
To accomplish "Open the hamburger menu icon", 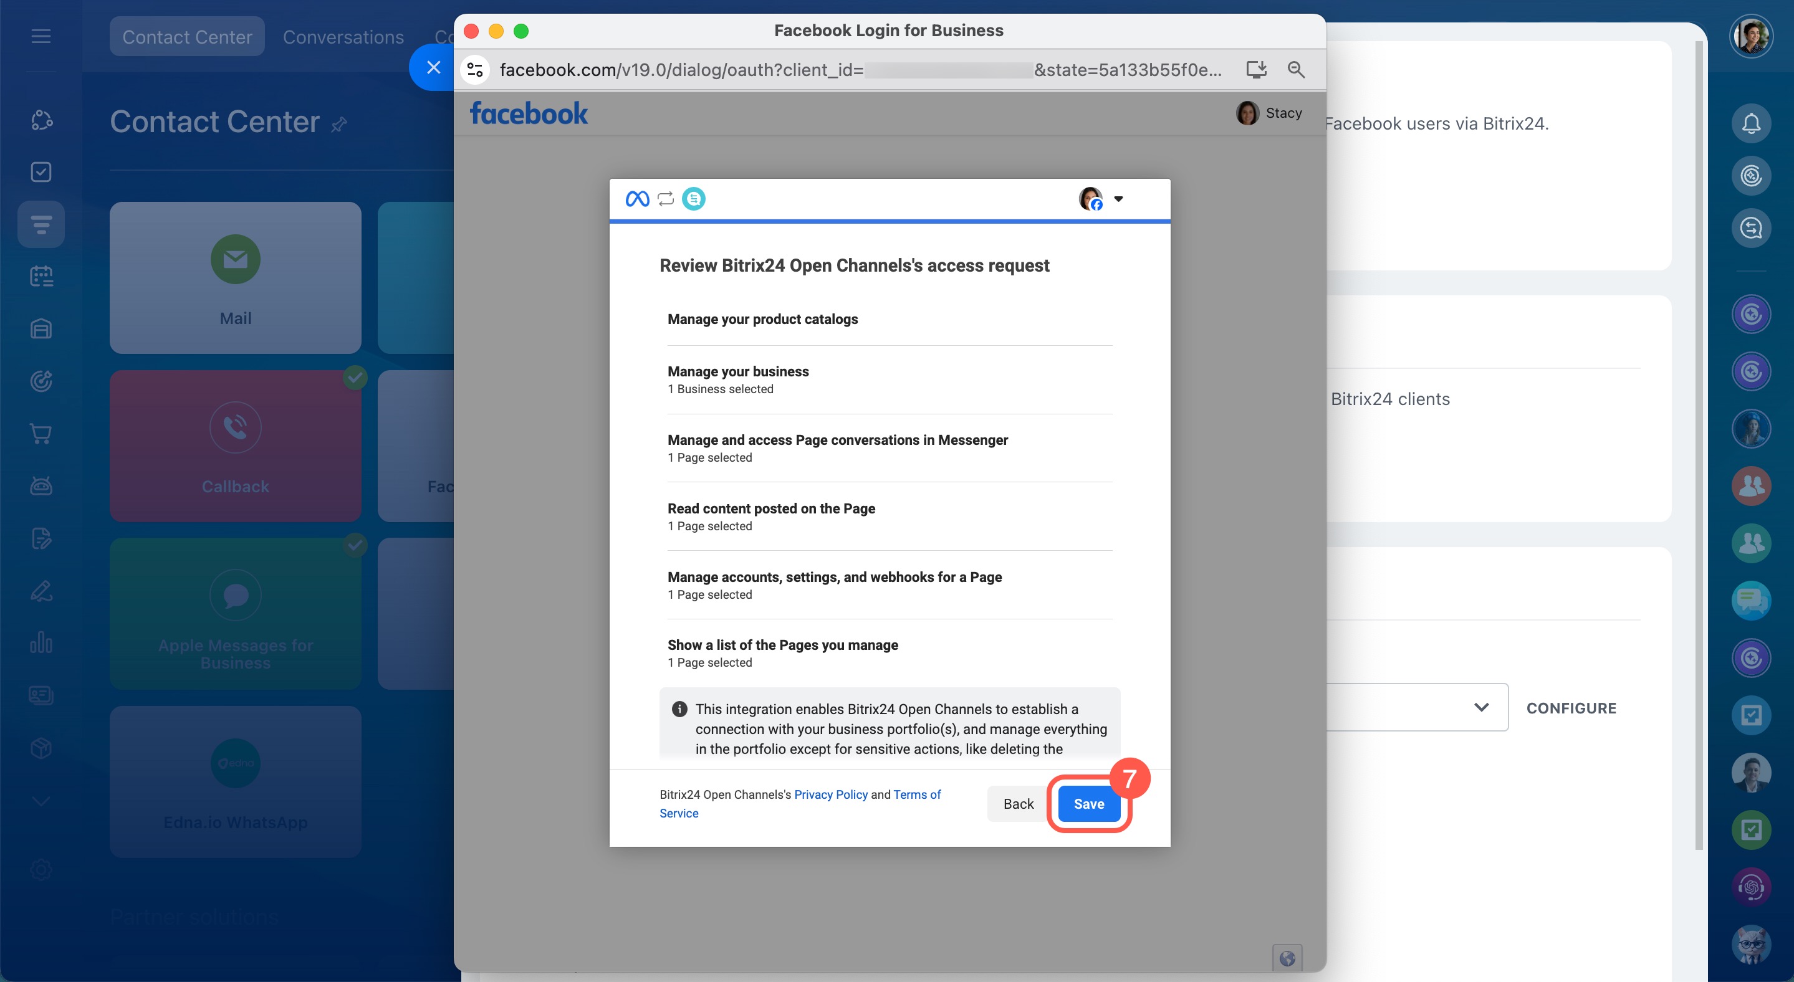I will pyautogui.click(x=41, y=36).
